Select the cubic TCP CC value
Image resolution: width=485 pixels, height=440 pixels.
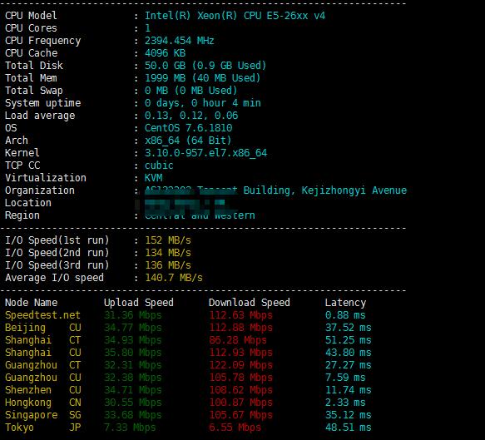(x=159, y=166)
